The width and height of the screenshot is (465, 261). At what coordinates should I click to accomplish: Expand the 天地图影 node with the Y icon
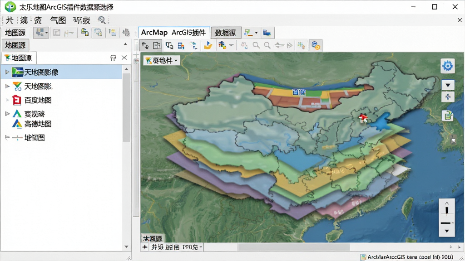(x=7, y=86)
